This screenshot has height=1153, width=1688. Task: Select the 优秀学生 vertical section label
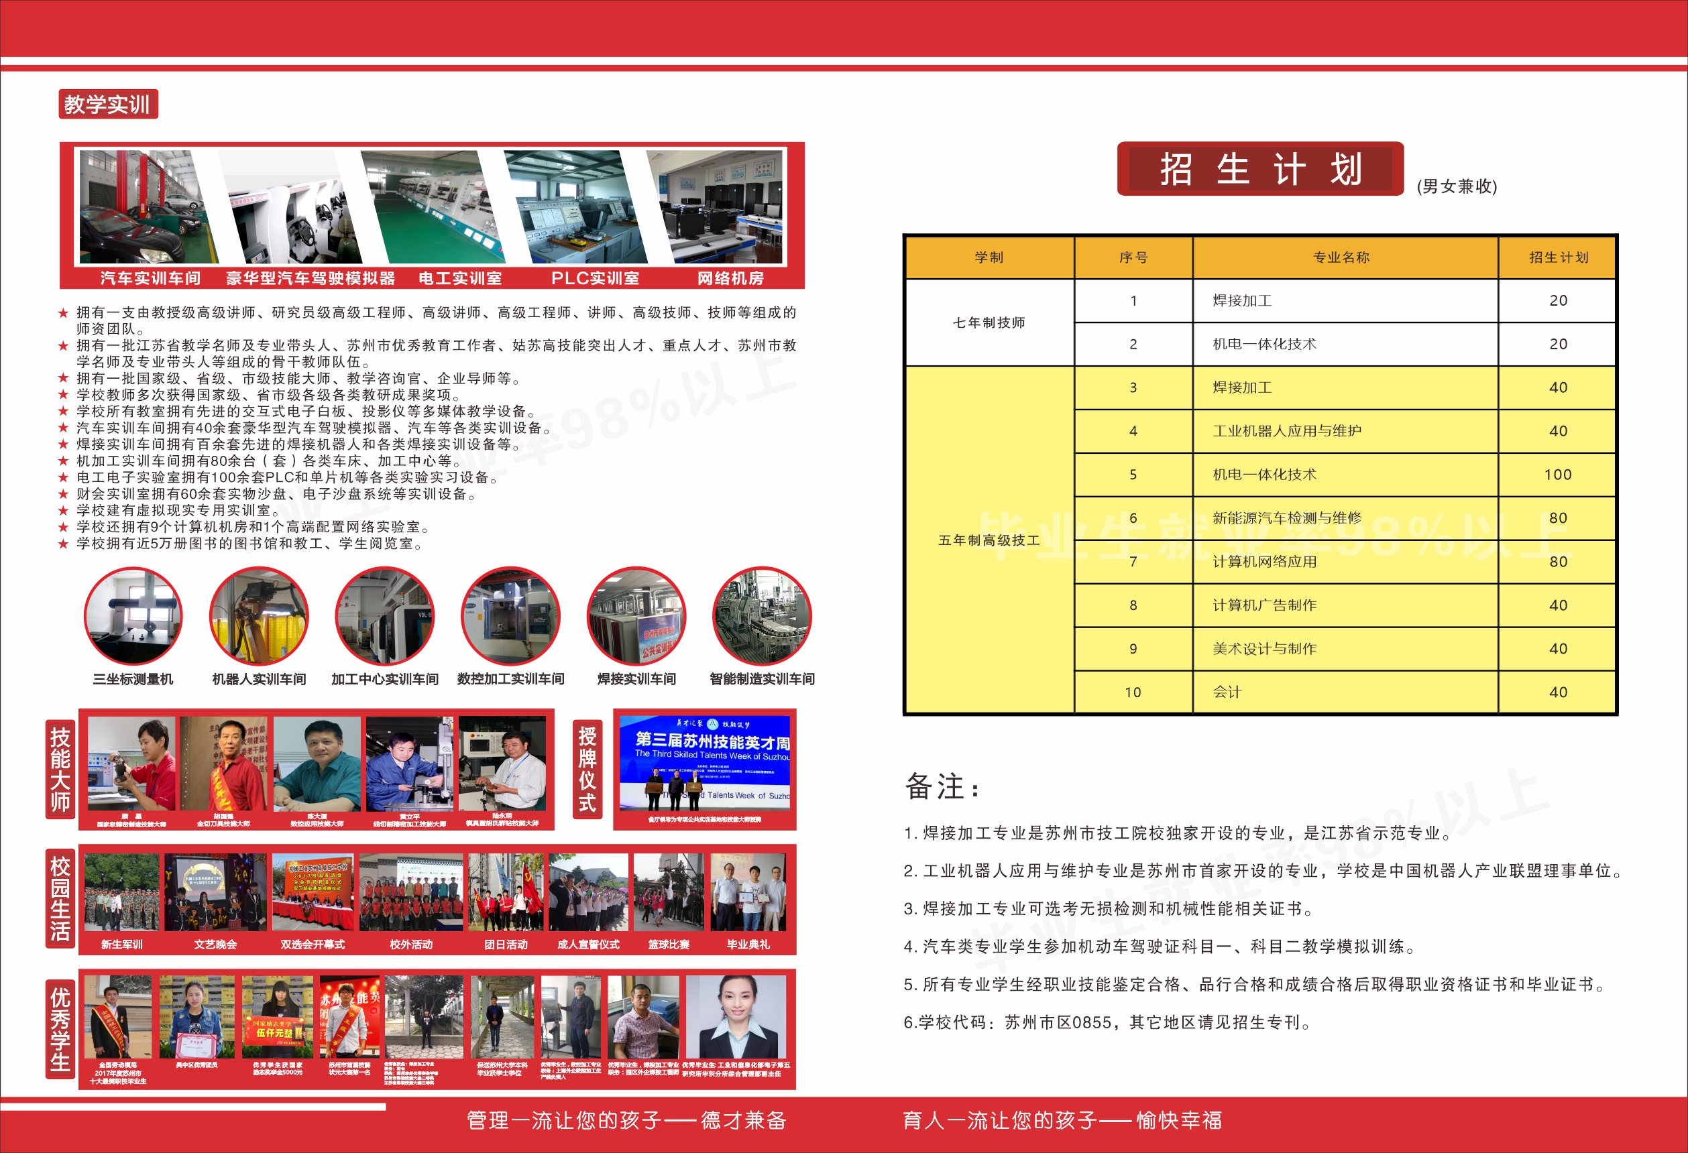click(60, 1029)
